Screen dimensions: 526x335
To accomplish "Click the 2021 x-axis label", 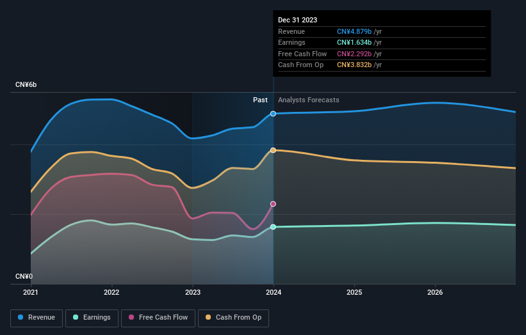I will 31,292.
